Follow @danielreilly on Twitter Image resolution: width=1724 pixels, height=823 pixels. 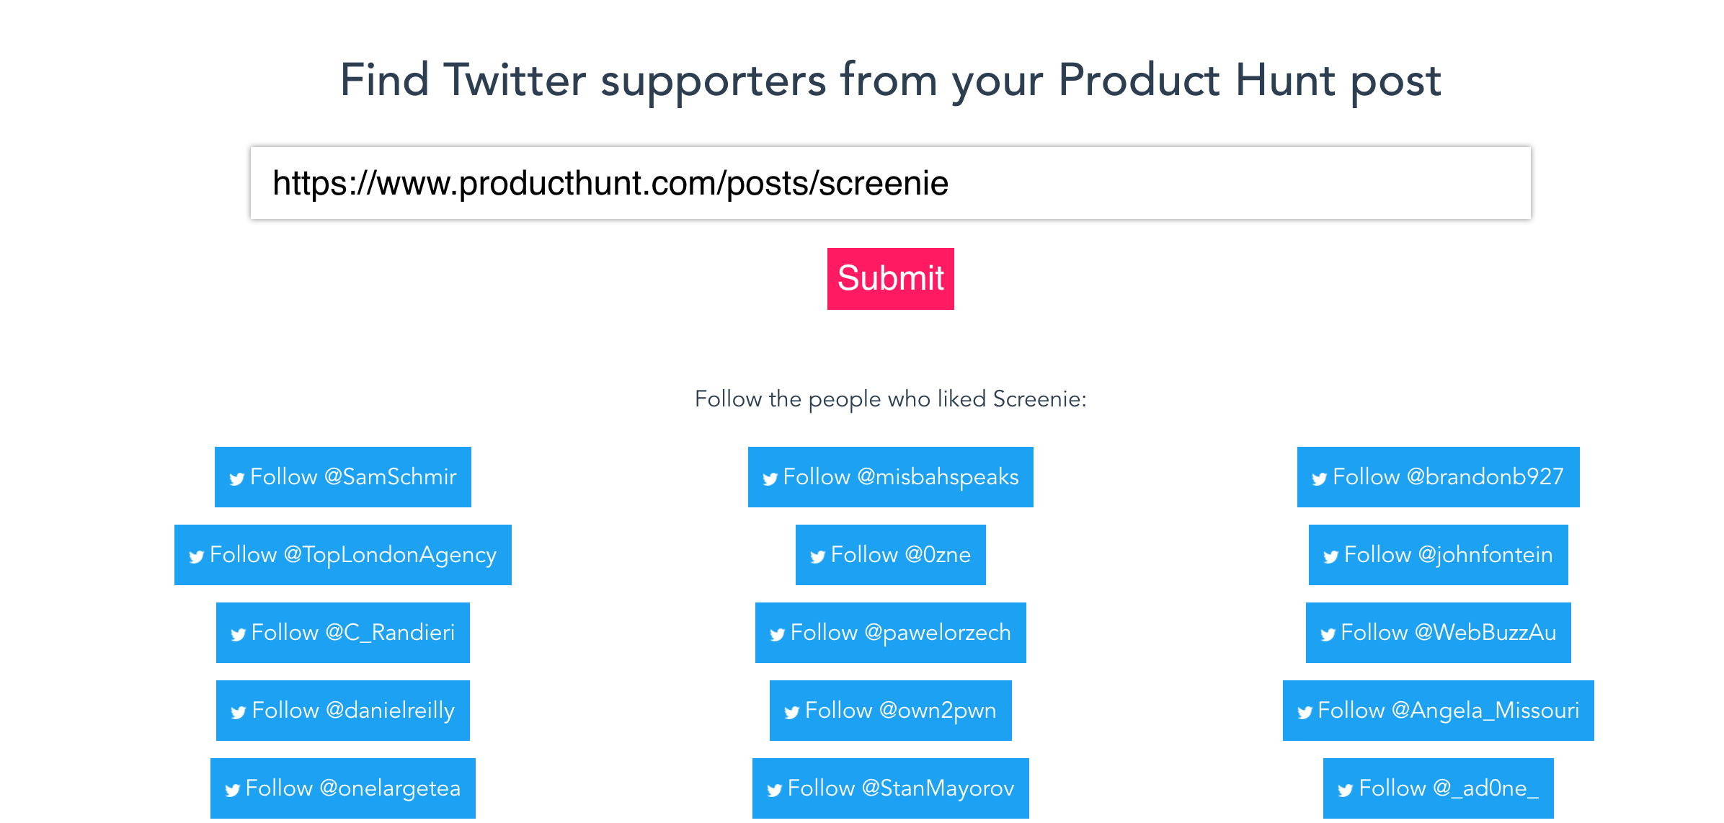(x=342, y=711)
